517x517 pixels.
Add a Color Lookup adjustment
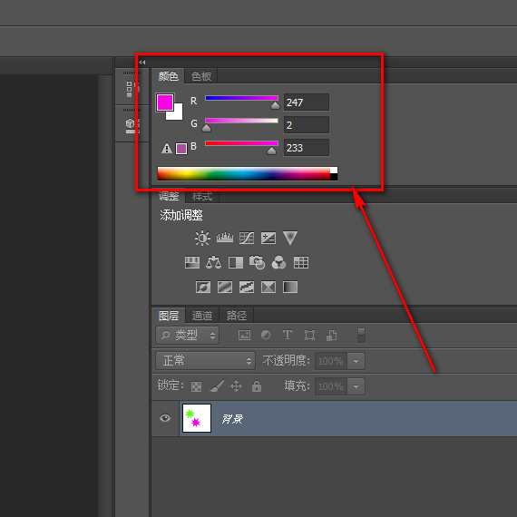301,262
